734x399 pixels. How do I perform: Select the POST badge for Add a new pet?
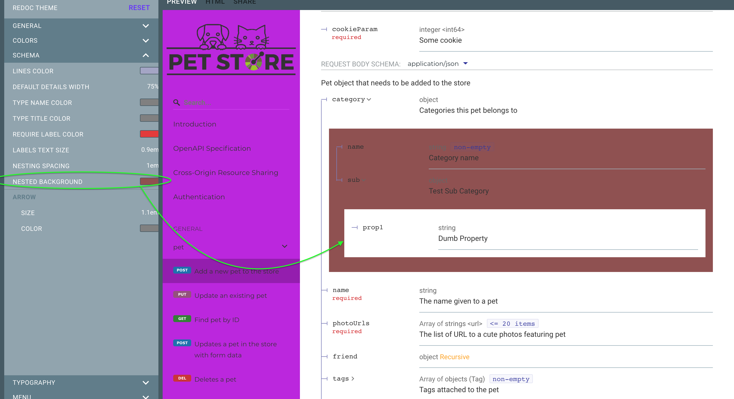[x=182, y=270]
